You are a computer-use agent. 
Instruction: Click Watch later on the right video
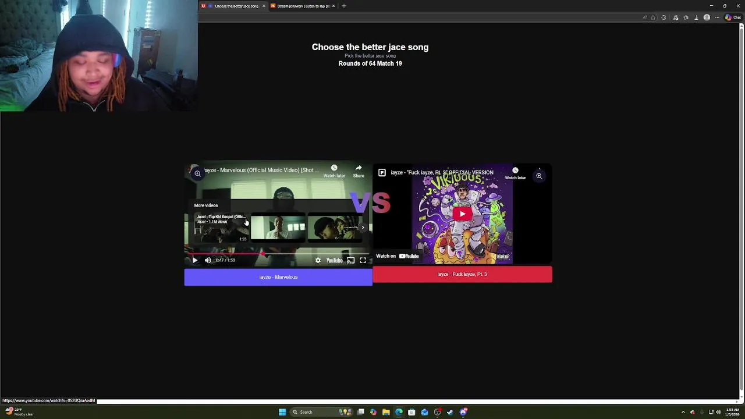pos(515,173)
